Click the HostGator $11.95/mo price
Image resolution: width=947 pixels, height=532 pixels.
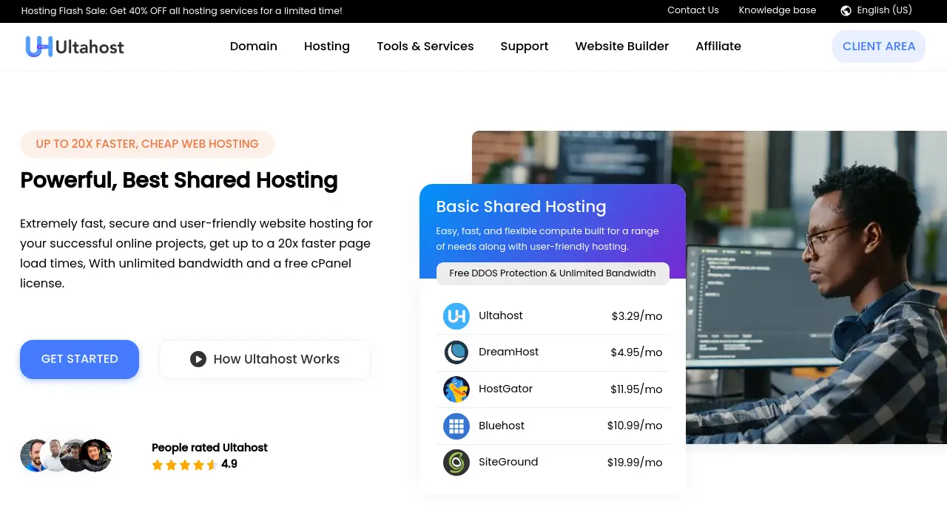coord(636,389)
